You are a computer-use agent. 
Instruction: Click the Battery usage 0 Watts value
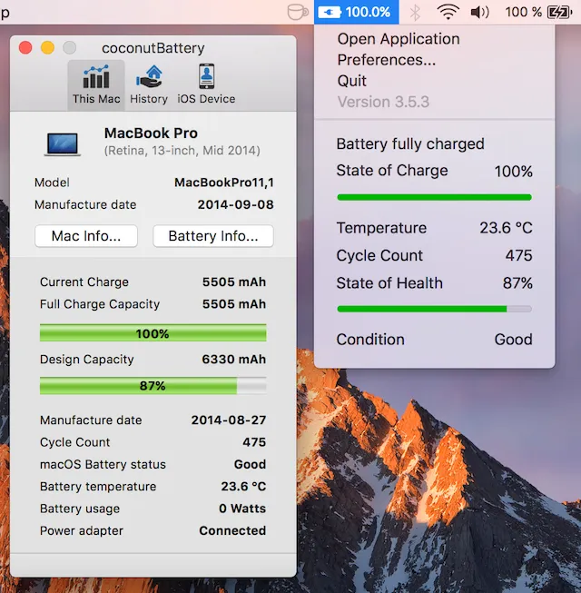point(242,509)
